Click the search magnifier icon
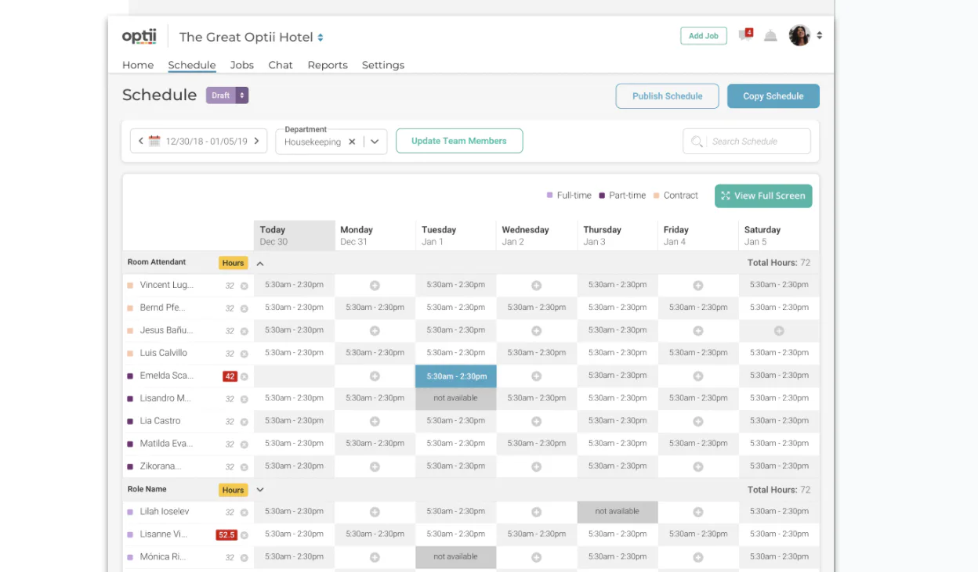This screenshot has height=572, width=978. pos(697,142)
